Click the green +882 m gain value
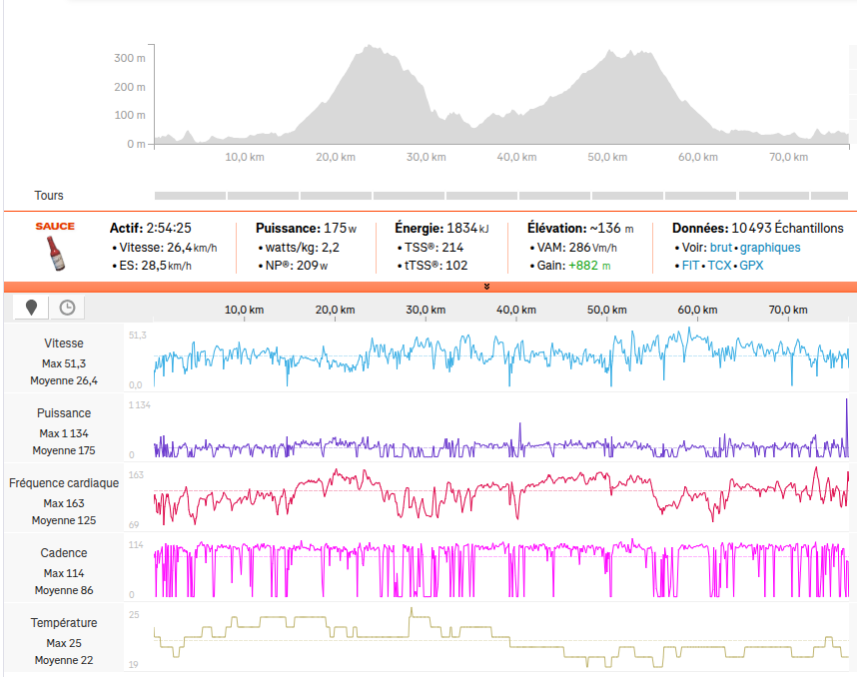Screen dimensions: 857x677 coord(589,266)
